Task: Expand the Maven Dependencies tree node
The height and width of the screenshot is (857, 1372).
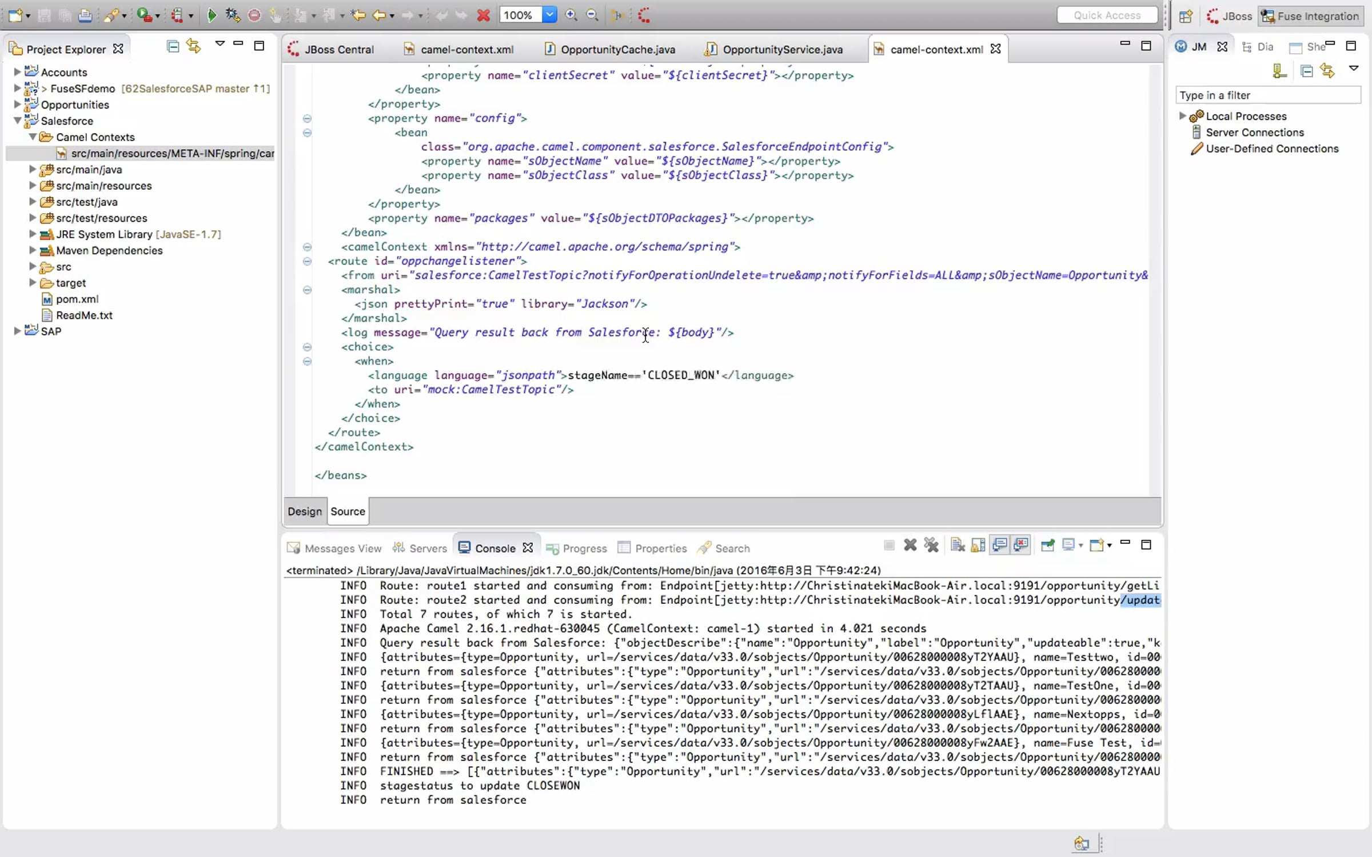Action: pos(33,250)
